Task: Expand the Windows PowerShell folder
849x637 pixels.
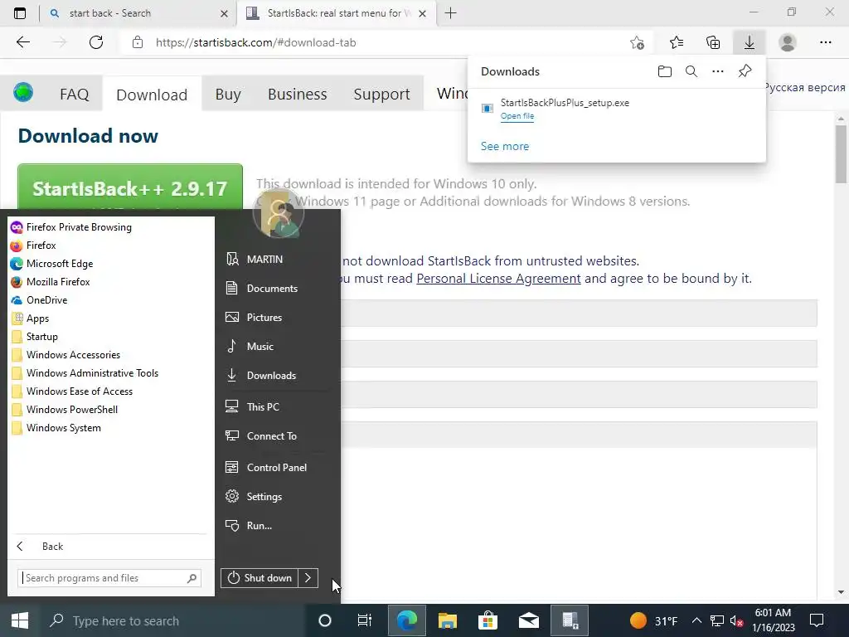Action: [71, 410]
